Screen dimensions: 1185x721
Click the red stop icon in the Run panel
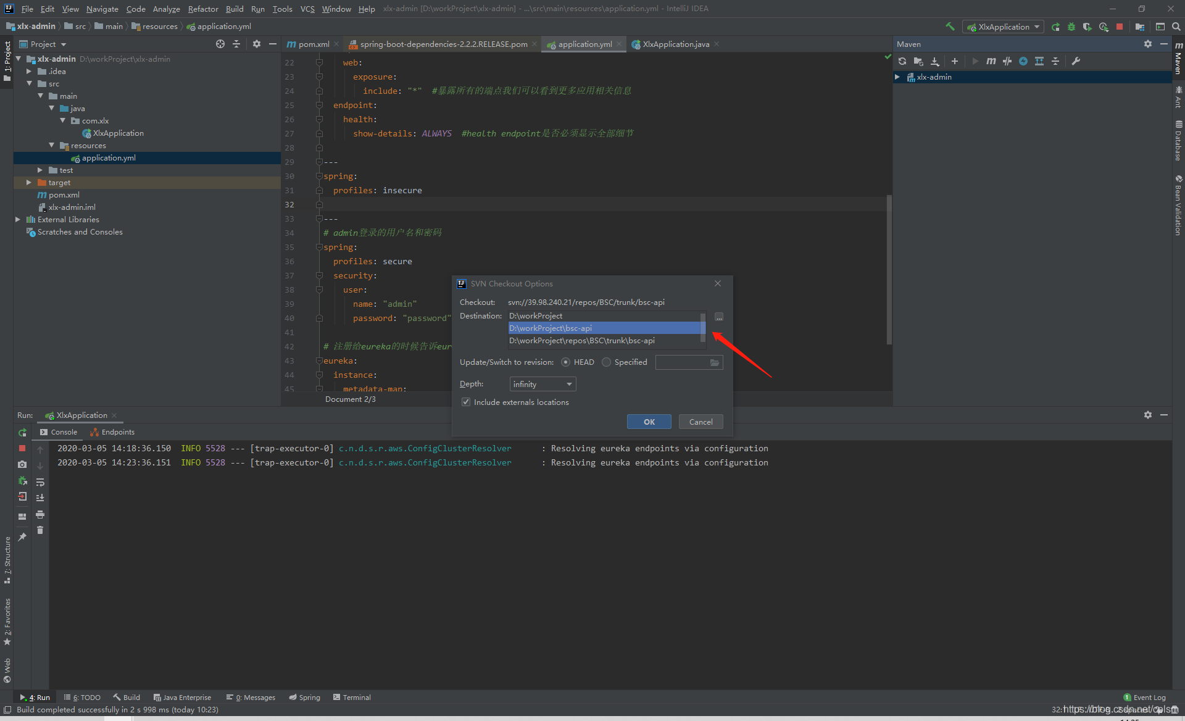coord(22,449)
